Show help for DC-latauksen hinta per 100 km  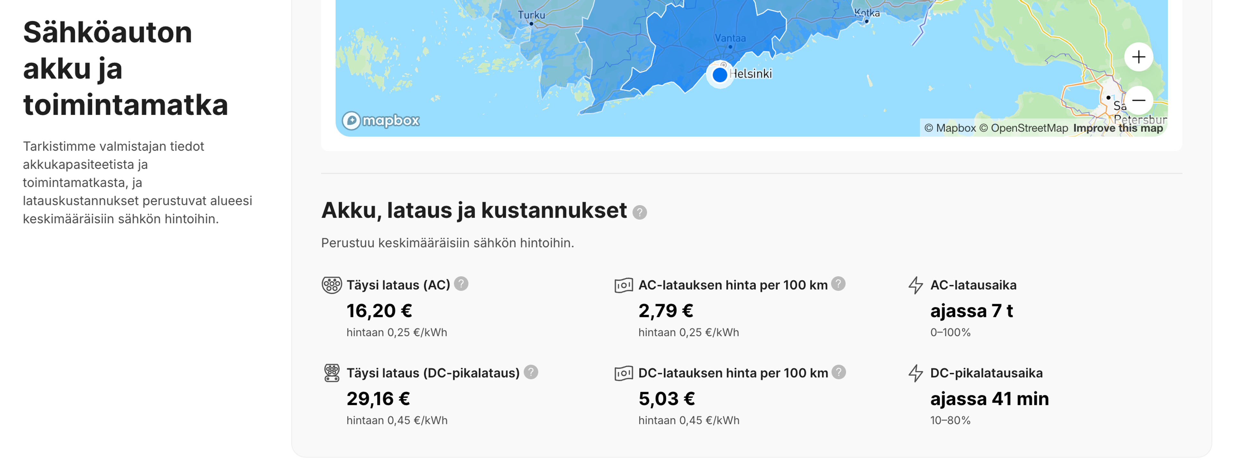[839, 372]
